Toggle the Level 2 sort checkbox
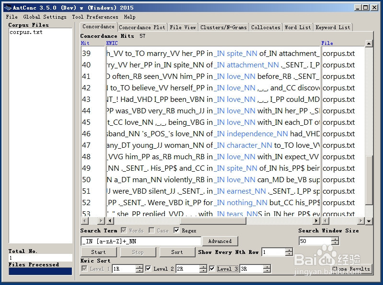Screen dimensions: 383x285 tap(148, 268)
